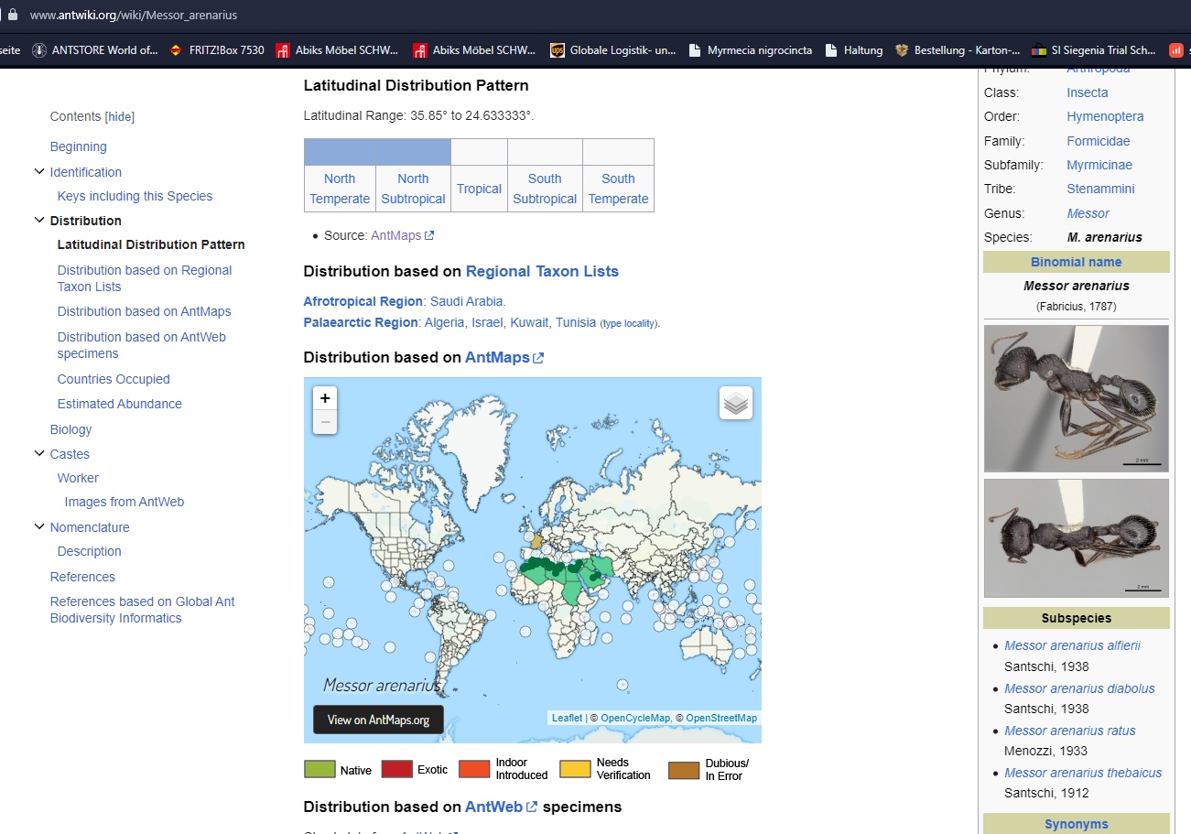1191x834 pixels.
Task: Click the site lock icon in address bar
Action: coord(13,16)
